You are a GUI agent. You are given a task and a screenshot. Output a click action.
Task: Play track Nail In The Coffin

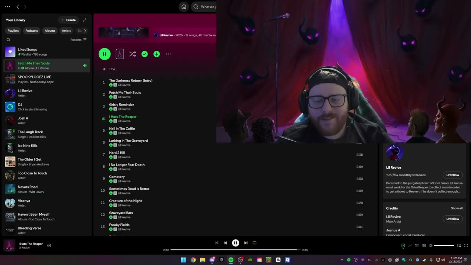point(122,128)
